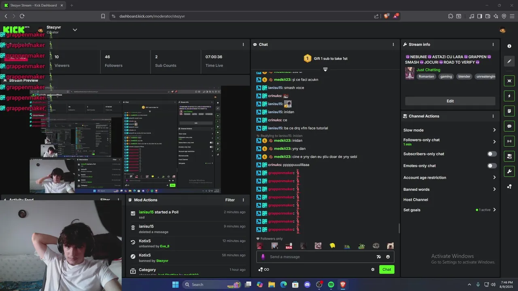
Task: Open Spotify from the taskbar
Action: pyautogui.click(x=331, y=285)
